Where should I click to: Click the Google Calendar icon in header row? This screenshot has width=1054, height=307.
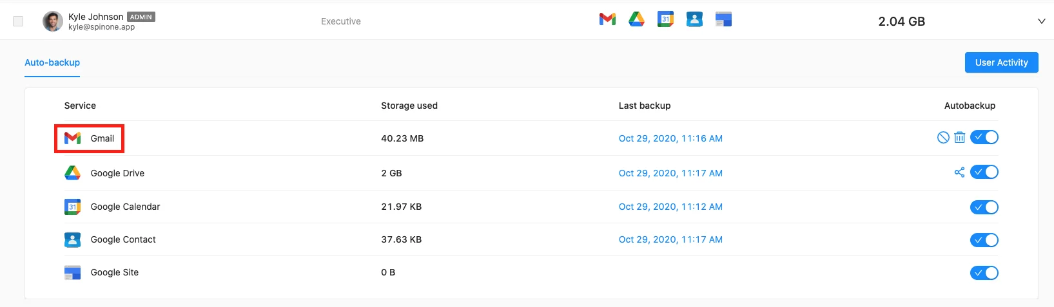pyautogui.click(x=665, y=19)
